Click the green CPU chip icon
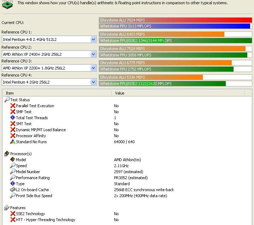This screenshot has height=225, width=254. click(x=7, y=5)
